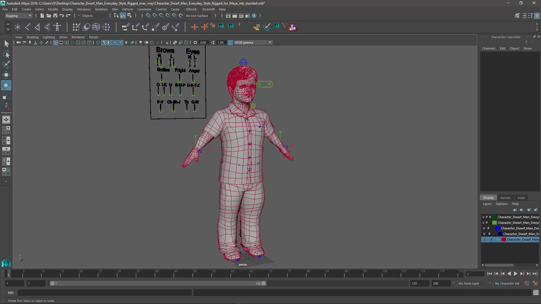This screenshot has height=304, width=541.
Task: Toggle visibility V of the bright blue layer
Action: tap(484, 228)
